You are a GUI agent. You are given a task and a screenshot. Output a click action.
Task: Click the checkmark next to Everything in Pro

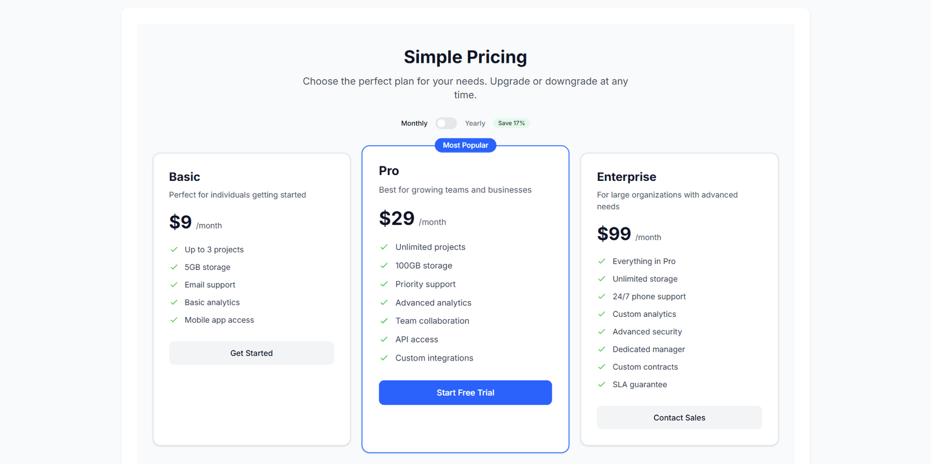click(x=602, y=261)
